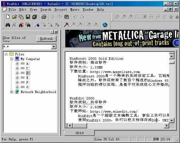The width and height of the screenshot is (180, 143).
Task: Open the file type filter dropdown
Action: coord(54,47)
